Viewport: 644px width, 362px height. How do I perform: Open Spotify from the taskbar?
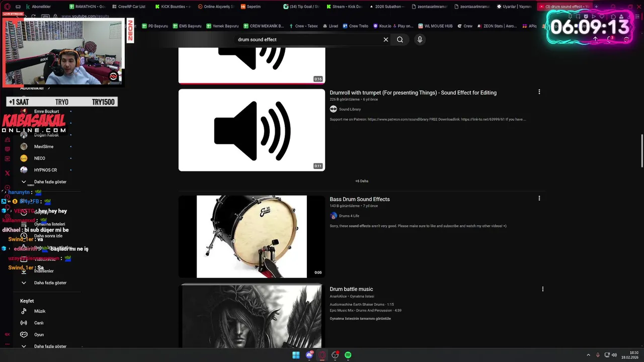[348, 355]
